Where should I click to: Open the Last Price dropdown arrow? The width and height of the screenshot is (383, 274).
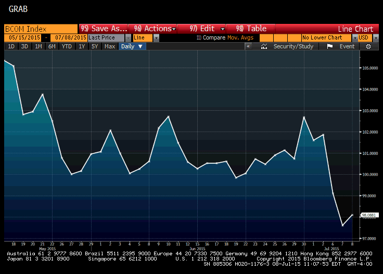coord(128,38)
